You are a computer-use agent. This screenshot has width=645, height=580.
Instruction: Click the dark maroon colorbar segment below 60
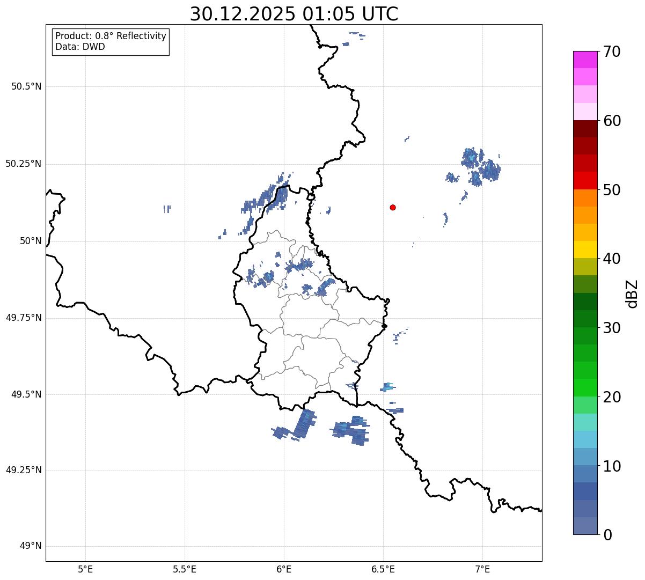585,129
